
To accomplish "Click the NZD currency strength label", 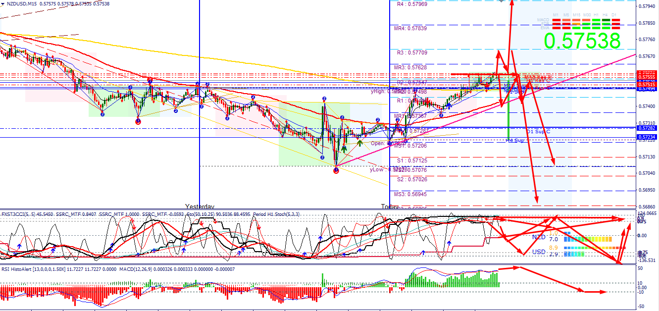I will point(539,238).
